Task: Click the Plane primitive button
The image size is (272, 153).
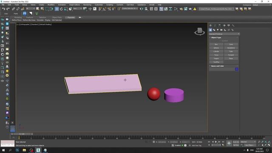Action: click(x=231, y=59)
